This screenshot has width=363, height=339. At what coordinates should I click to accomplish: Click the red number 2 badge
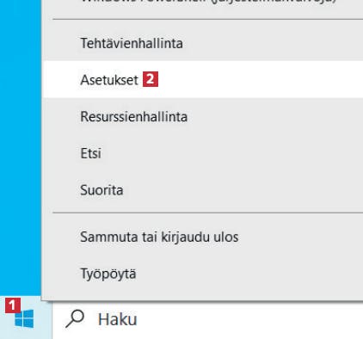(151, 79)
